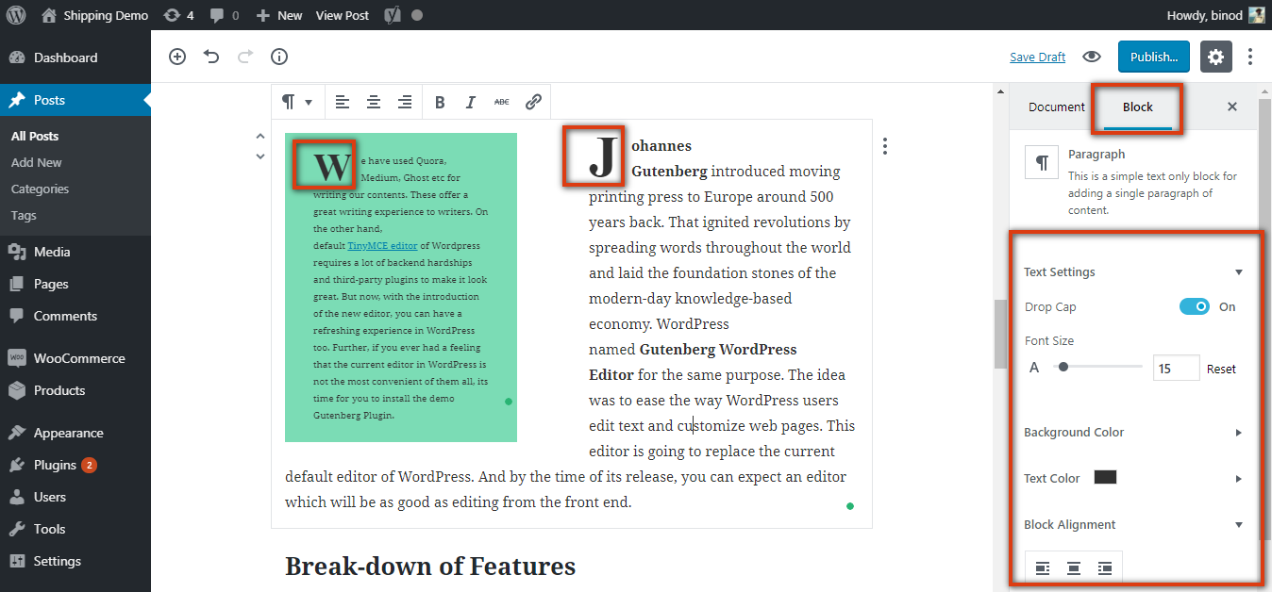Screen dimensions: 1272x592
Task: Open the Tags submenu item
Action: tap(24, 215)
